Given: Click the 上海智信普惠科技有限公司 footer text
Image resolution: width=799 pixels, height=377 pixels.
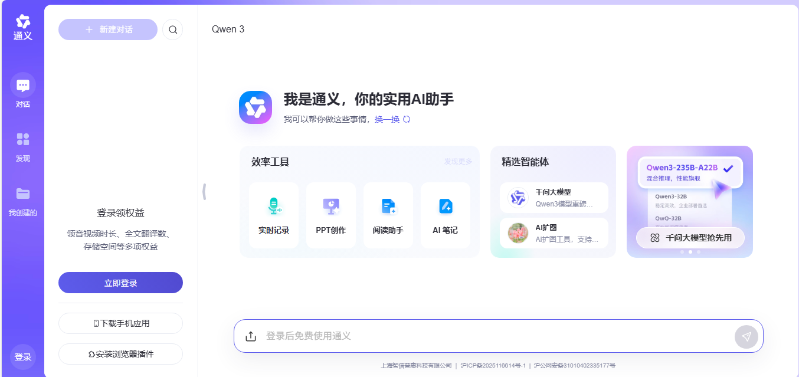Looking at the screenshot, I should [416, 366].
